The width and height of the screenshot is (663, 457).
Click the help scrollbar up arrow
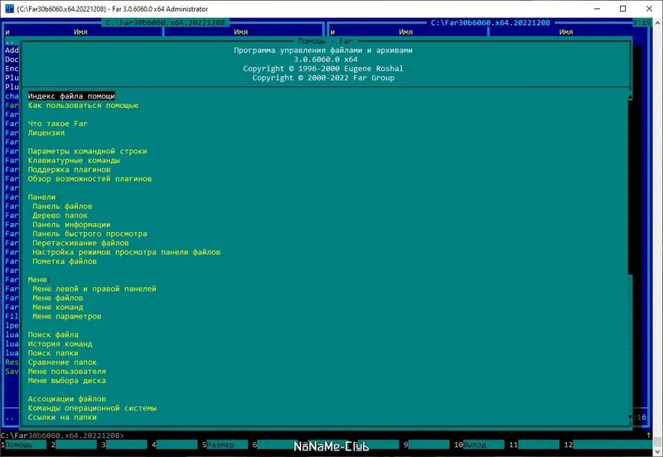(x=630, y=96)
